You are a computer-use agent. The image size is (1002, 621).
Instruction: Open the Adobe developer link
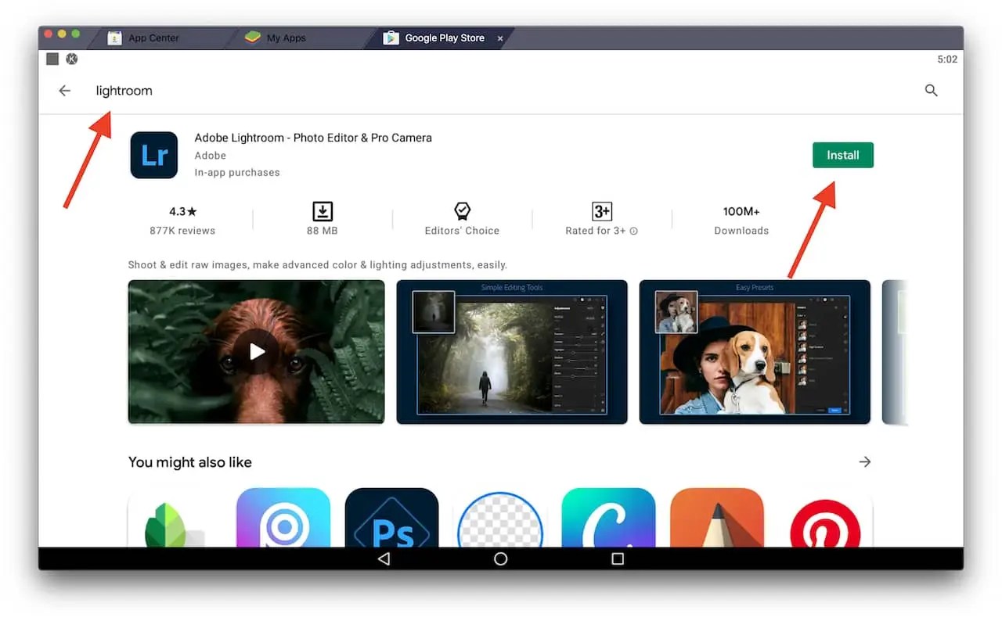click(x=210, y=156)
